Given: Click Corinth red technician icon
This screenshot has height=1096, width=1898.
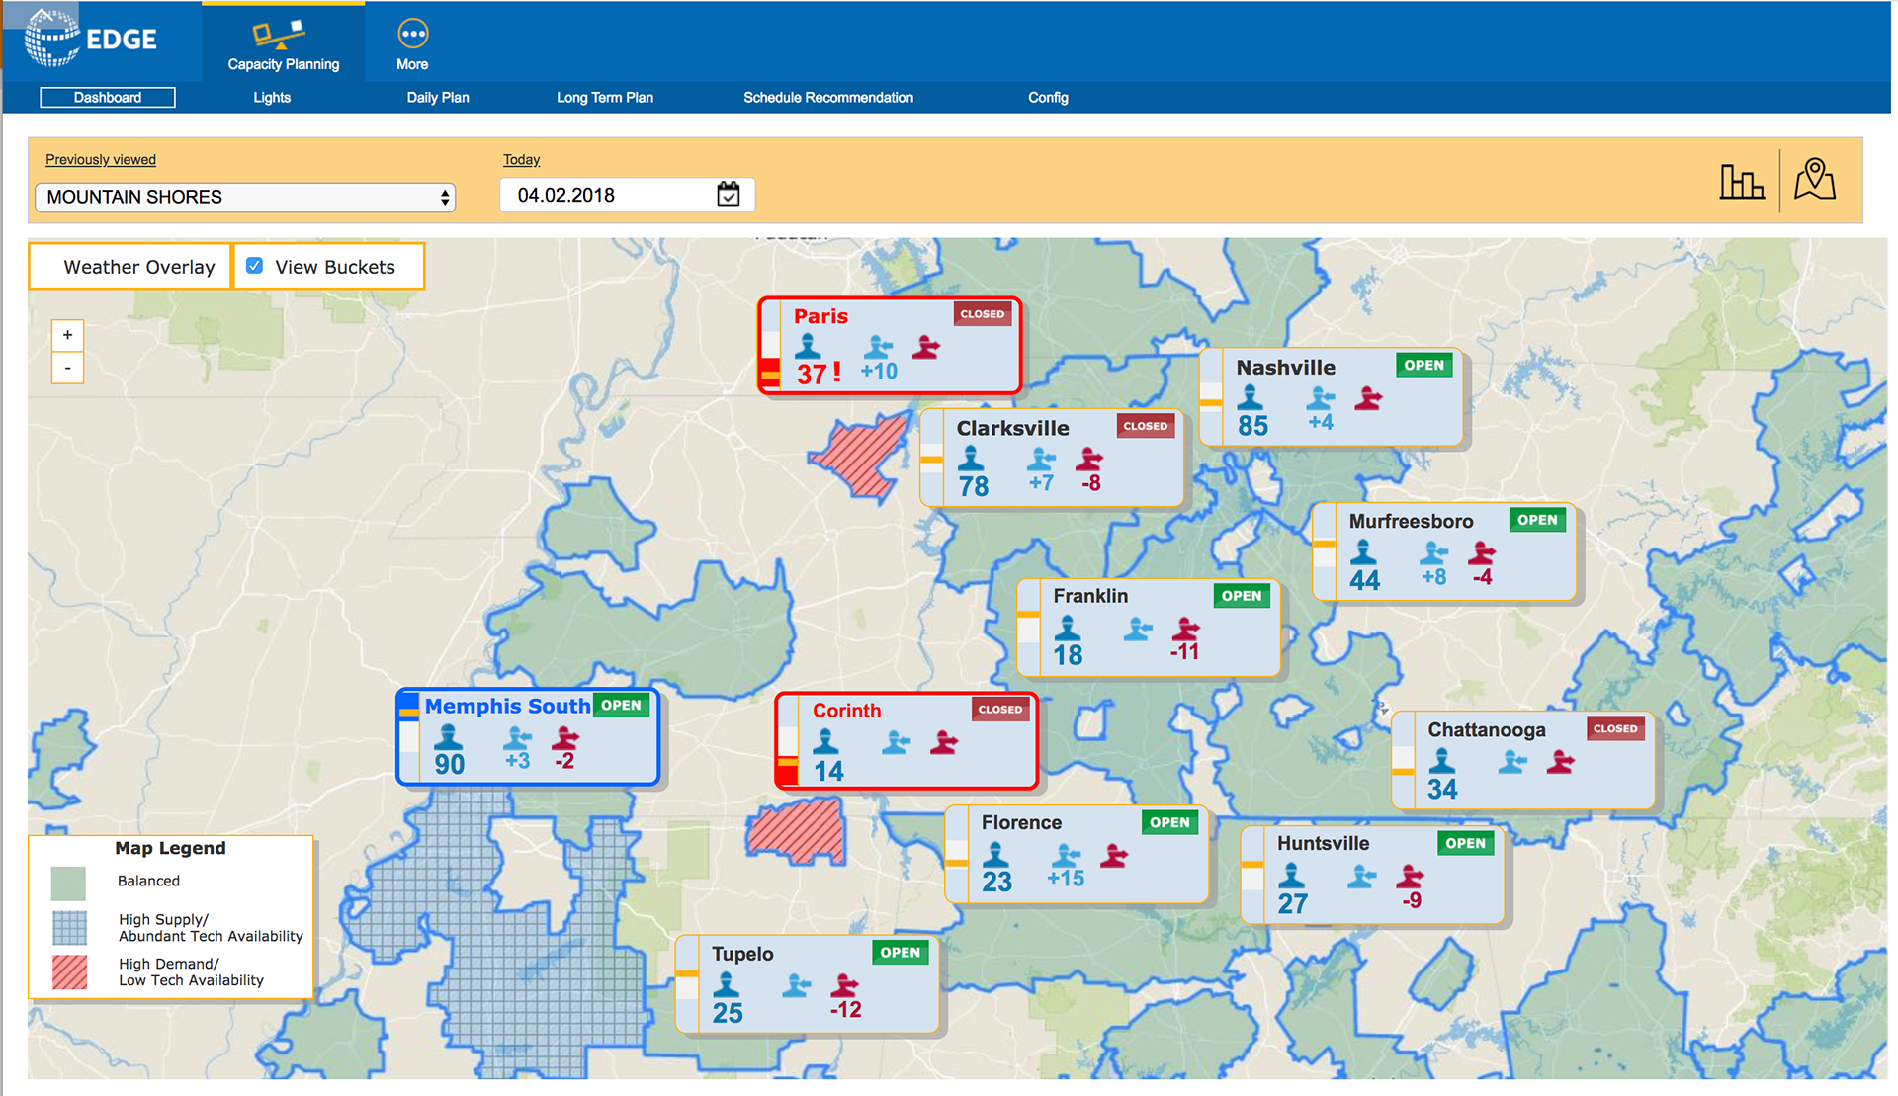Looking at the screenshot, I should pos(944,742).
